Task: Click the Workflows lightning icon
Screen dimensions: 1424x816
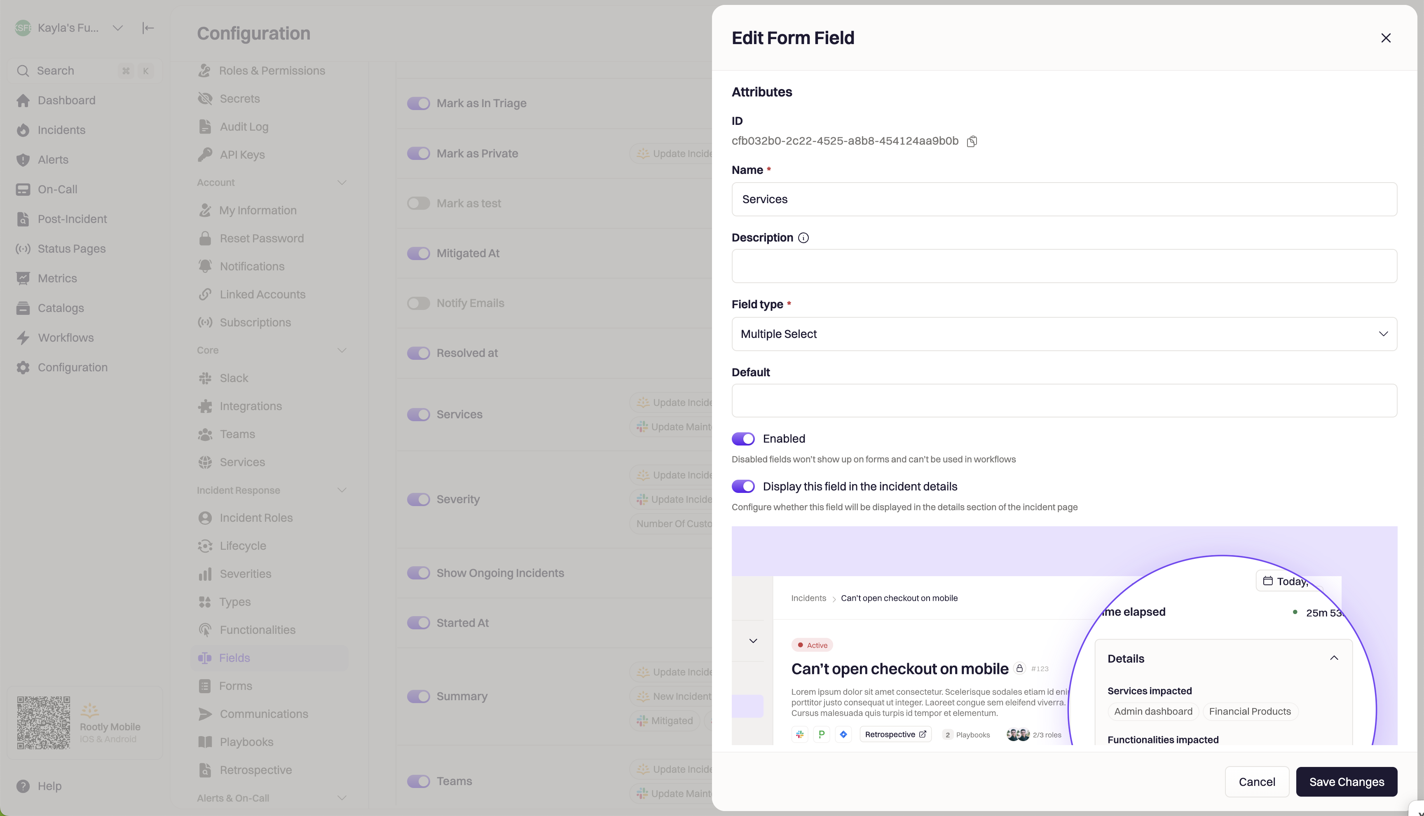Action: [x=23, y=338]
